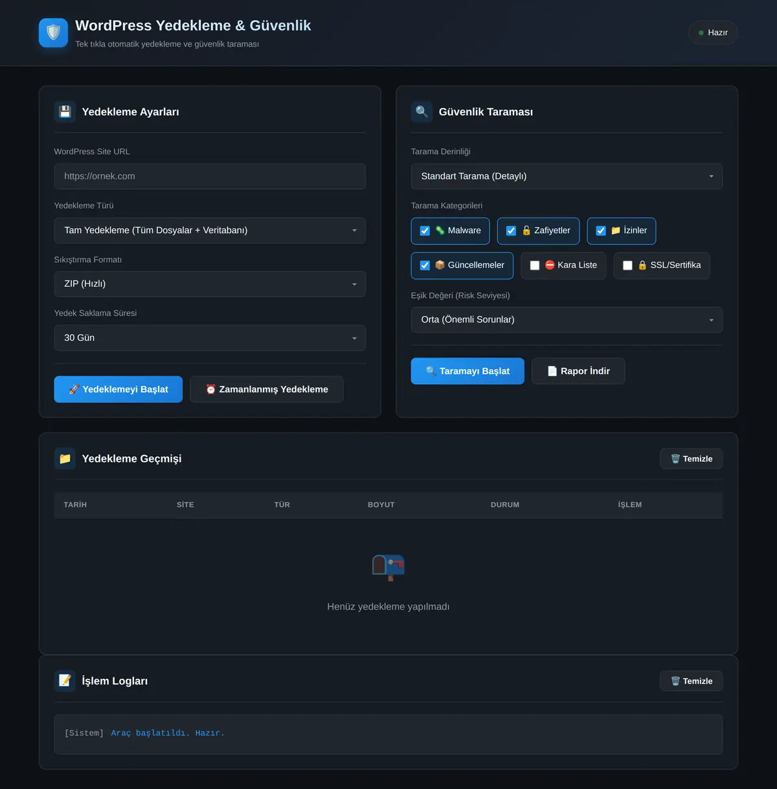Image resolution: width=777 pixels, height=789 pixels.
Task: Clear İşlem Logları with Temizle
Action: coord(692,681)
